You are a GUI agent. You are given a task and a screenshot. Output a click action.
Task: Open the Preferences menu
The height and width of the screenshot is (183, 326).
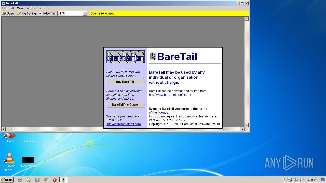pyautogui.click(x=33, y=8)
